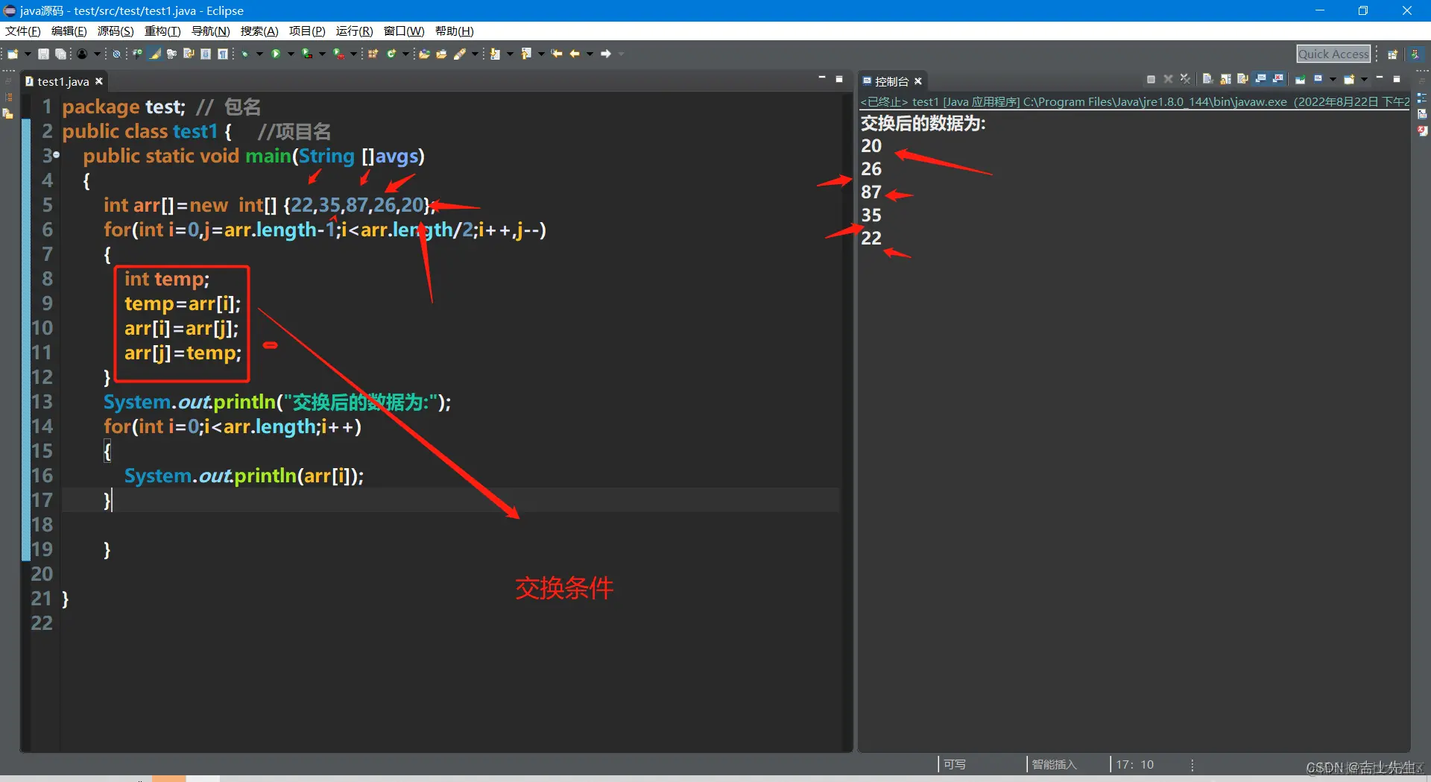This screenshot has width=1431, height=782.
Task: Switch to the Java perspective icon
Action: (x=1415, y=54)
